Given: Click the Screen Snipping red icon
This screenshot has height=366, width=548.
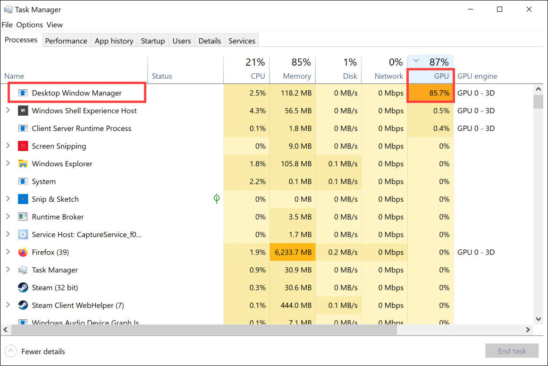Looking at the screenshot, I should pyautogui.click(x=23, y=146).
